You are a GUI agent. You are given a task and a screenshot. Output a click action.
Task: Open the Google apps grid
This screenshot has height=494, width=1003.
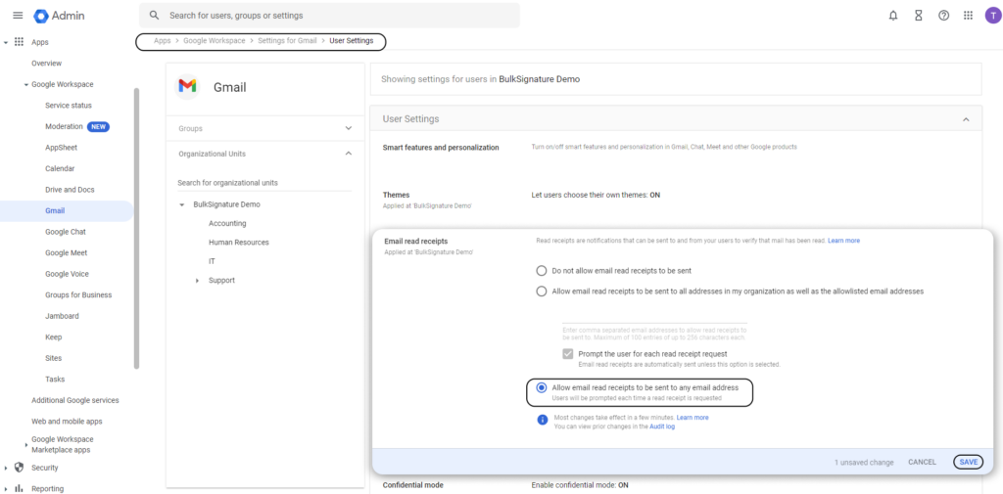tap(968, 16)
